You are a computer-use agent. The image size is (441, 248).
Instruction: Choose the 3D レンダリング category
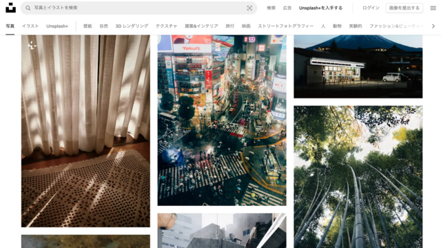point(132,26)
